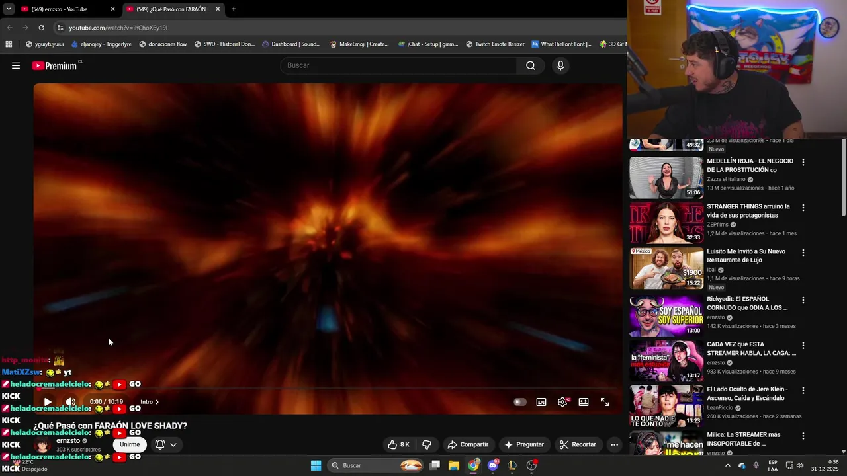Click the address bar URL
This screenshot has width=847, height=476.
pyautogui.click(x=118, y=28)
